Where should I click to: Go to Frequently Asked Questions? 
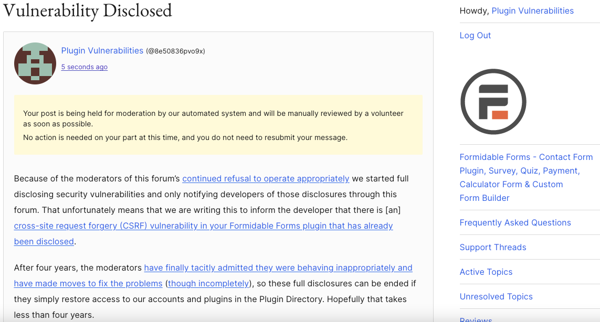(515, 222)
